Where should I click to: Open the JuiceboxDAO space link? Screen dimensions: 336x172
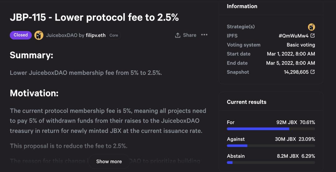point(61,35)
